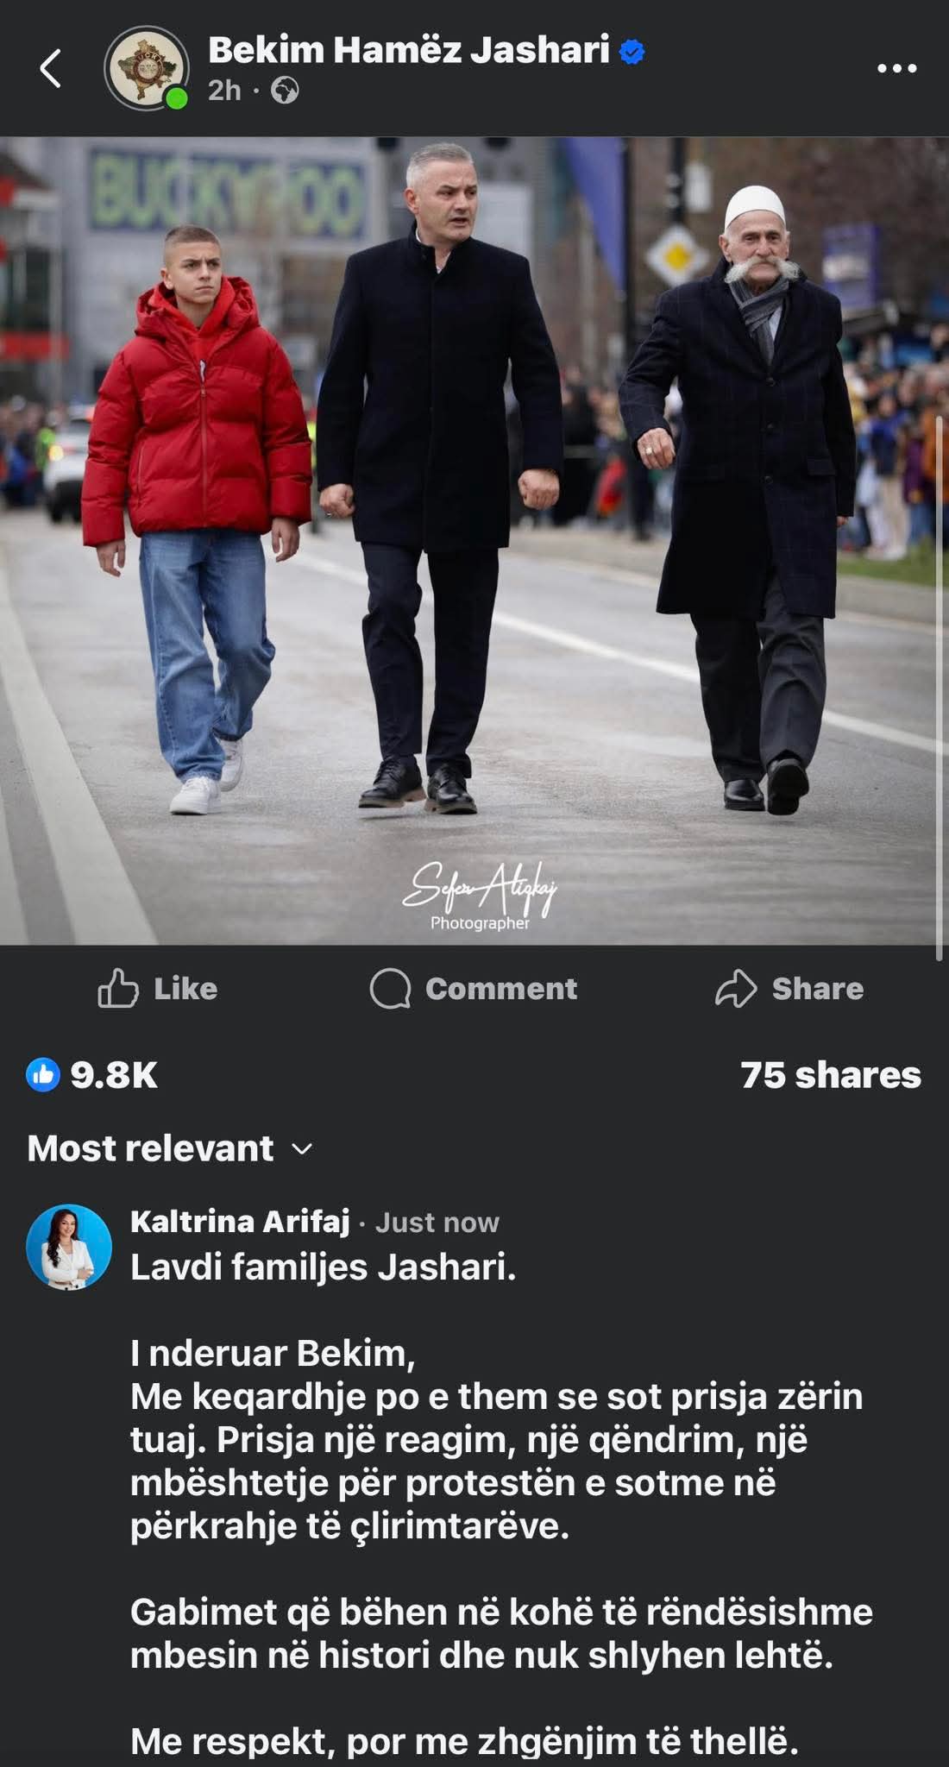Tap the chevron beside Most relevant
The height and width of the screenshot is (1767, 949).
coord(302,1149)
